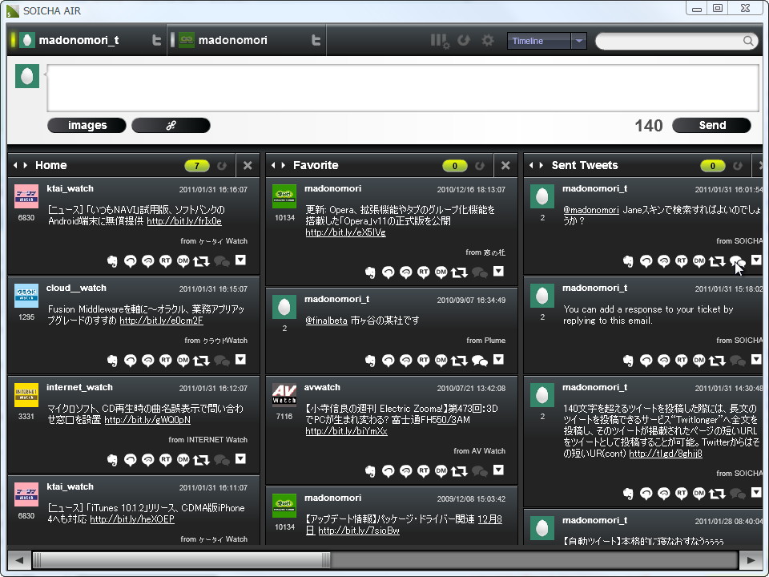Open more-actions dropdown on @finalbeta tweet
Screen dimensions: 769x577
point(498,360)
